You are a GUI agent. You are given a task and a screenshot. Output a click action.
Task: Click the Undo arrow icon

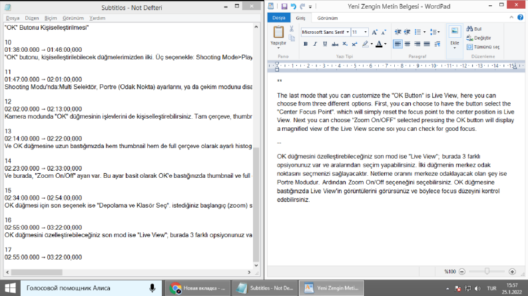[x=293, y=6]
